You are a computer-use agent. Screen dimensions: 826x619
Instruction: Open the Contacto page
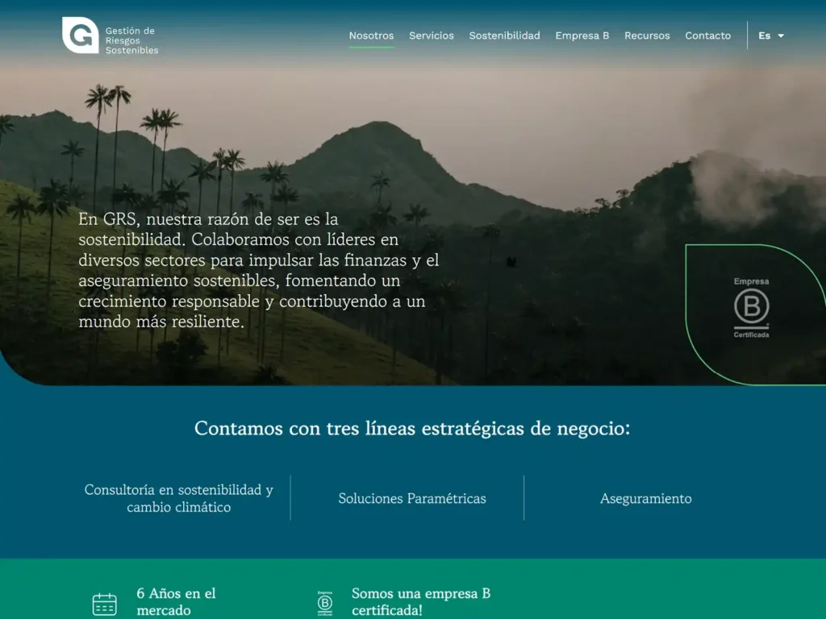pos(707,35)
